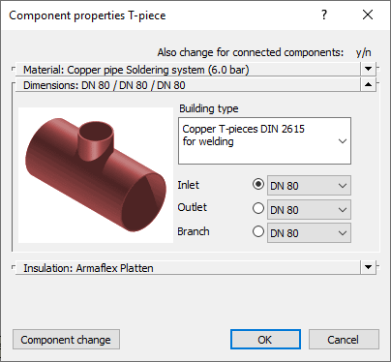Open the Branch DN 80 dropdown

[309, 233]
